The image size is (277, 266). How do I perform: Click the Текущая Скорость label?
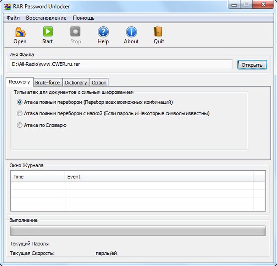pyautogui.click(x=32, y=253)
